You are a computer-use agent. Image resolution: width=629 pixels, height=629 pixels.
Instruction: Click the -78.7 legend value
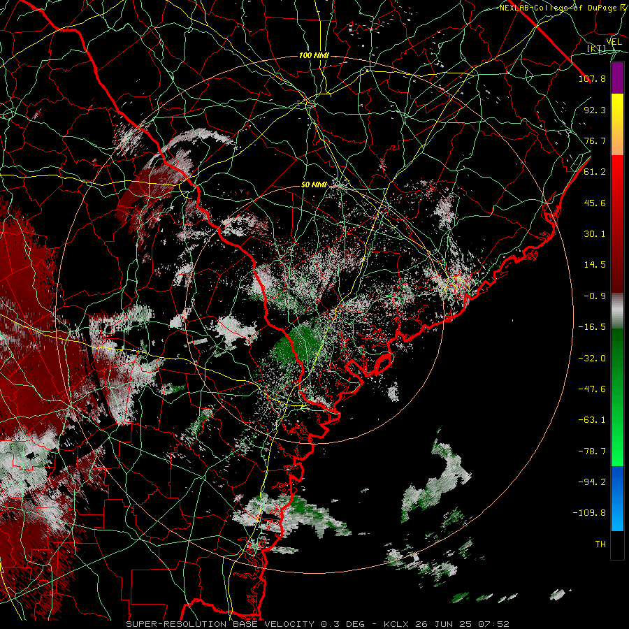[x=592, y=451]
